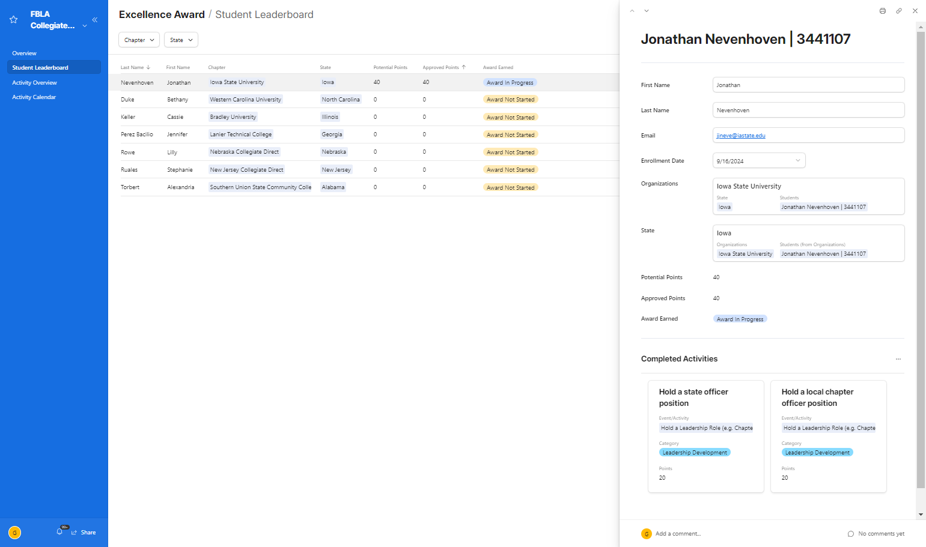Click No comments yet indicator
Viewport: 926px width, 547px height.
pyautogui.click(x=876, y=534)
